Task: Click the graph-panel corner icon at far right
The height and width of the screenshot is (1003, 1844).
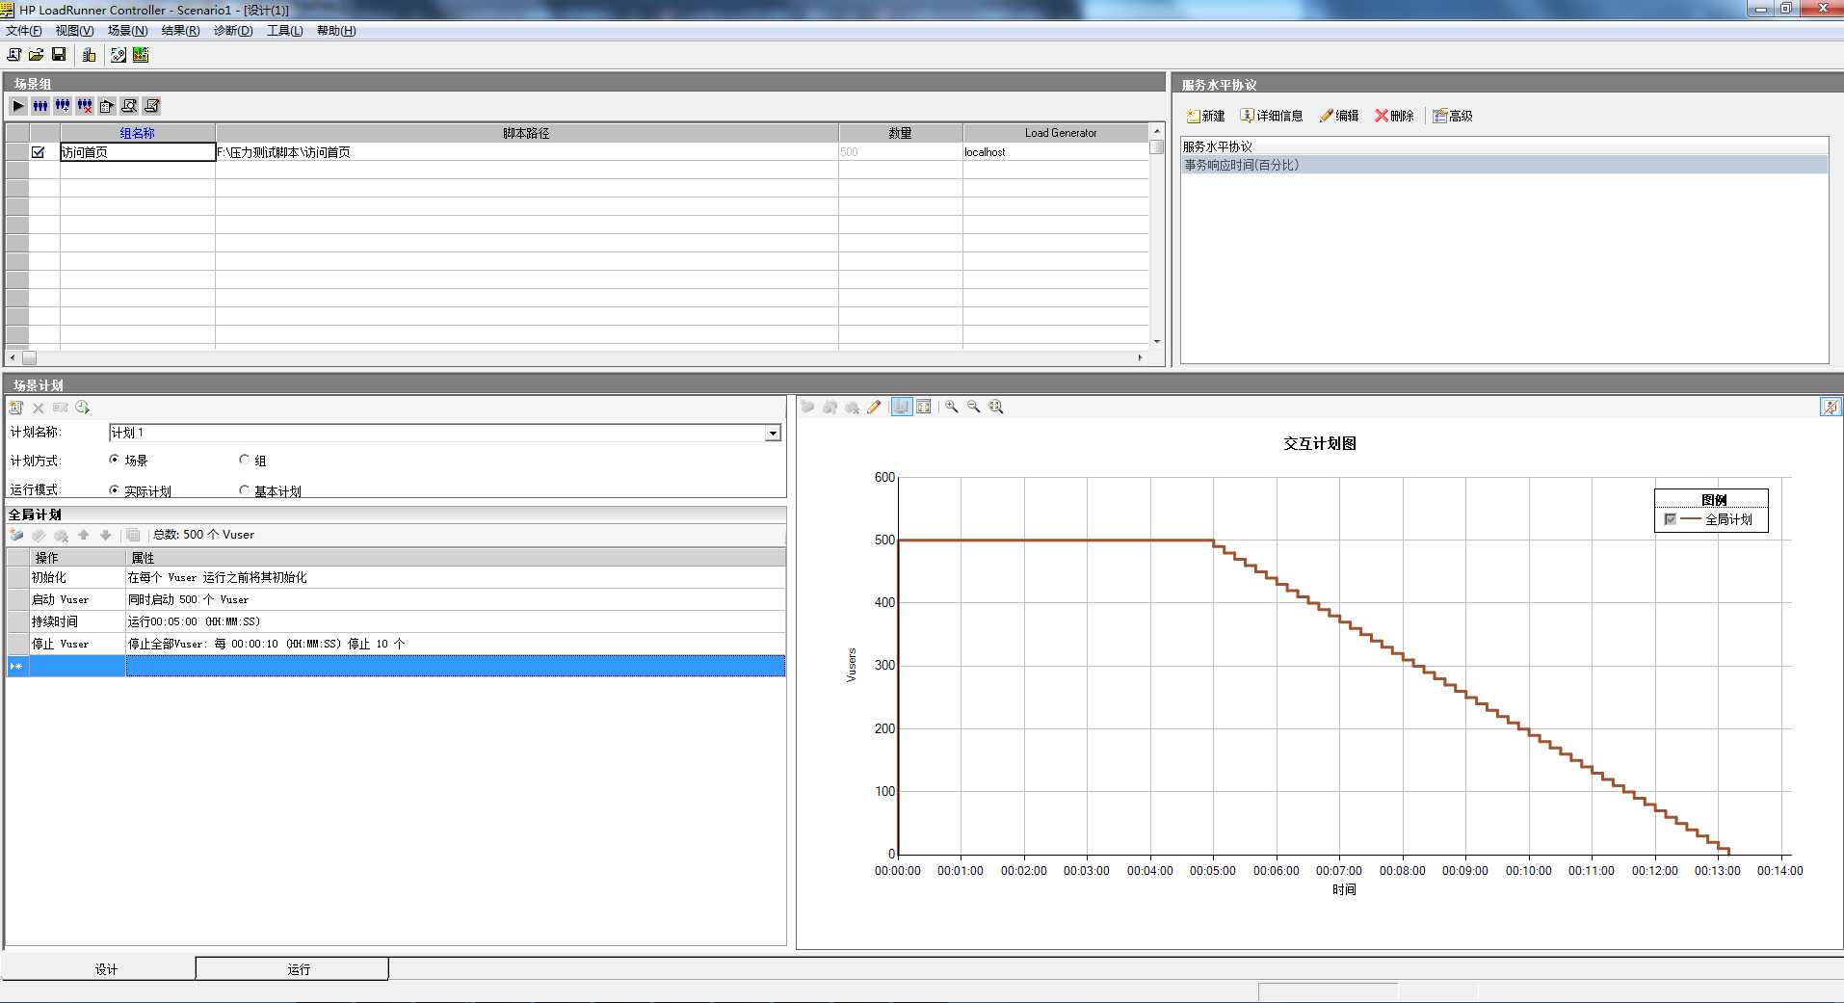Action: [x=1830, y=407]
